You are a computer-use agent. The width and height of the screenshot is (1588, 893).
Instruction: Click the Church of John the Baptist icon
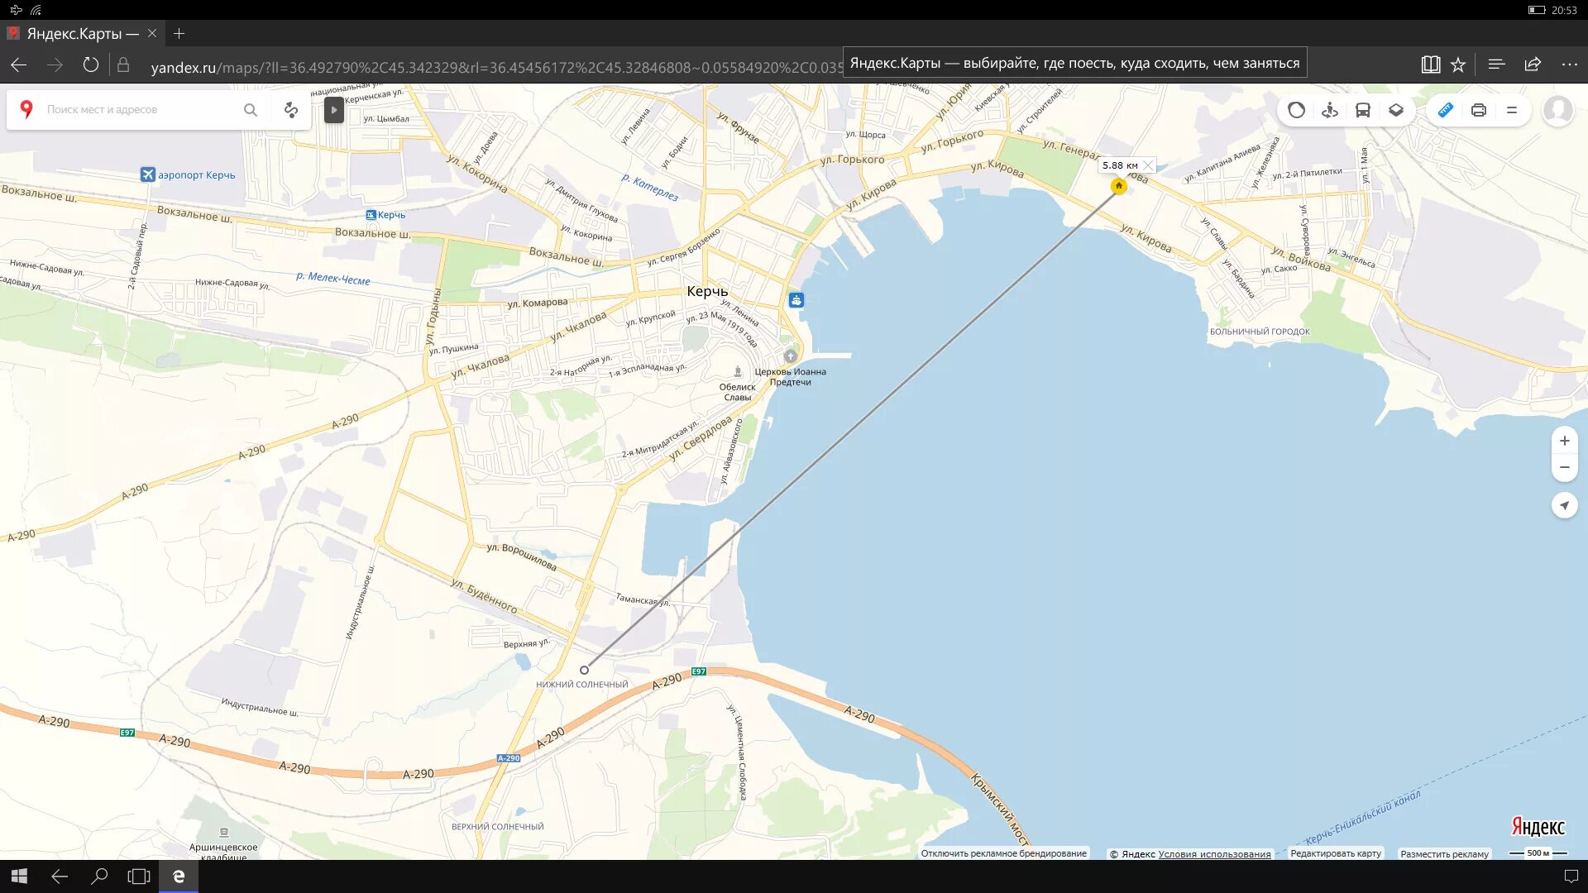[x=791, y=356]
